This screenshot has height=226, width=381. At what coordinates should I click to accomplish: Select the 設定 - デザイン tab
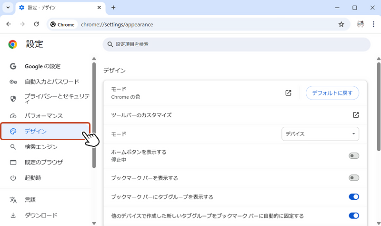tap(60, 8)
